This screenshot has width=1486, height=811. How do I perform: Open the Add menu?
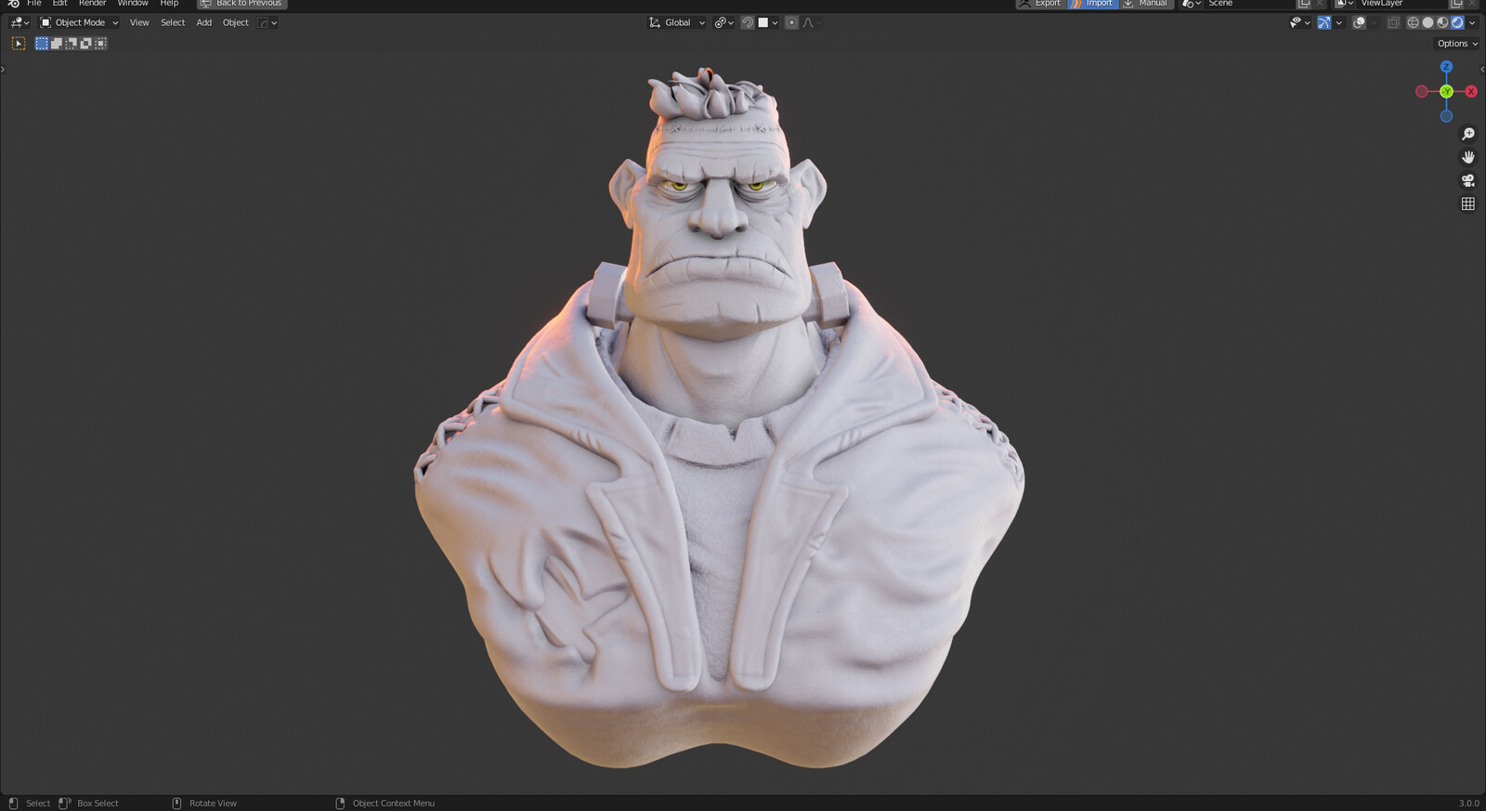(x=203, y=22)
